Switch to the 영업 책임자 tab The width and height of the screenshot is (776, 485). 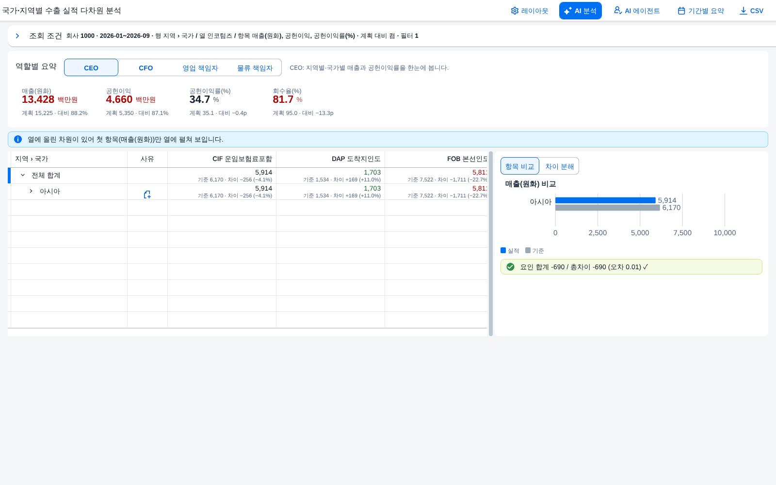[200, 68]
